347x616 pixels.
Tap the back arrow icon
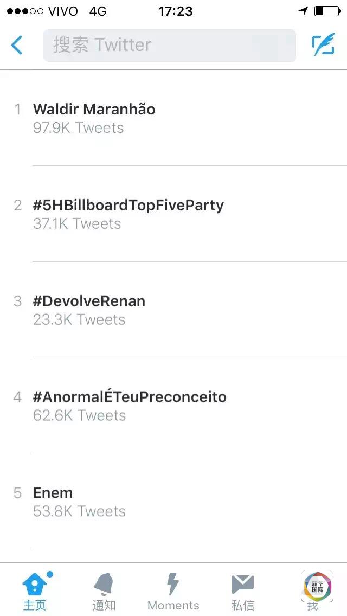point(17,45)
